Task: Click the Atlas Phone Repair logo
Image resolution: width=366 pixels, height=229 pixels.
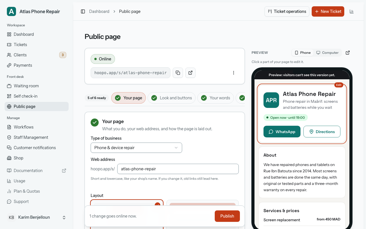Action: [x=11, y=11]
